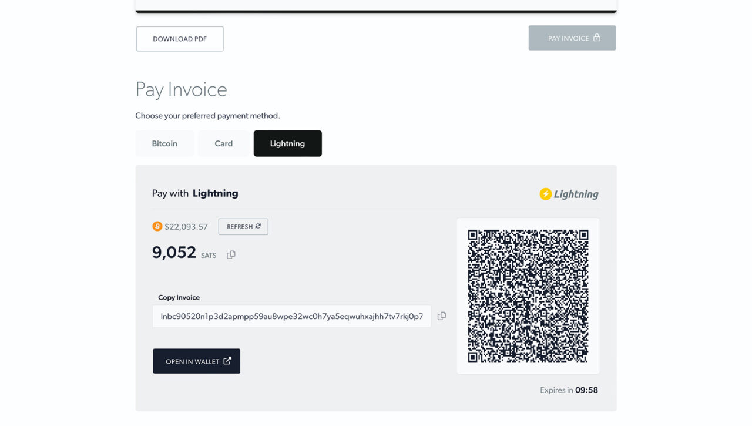
Task: Click the Lightning invoice text field
Action: coord(291,316)
